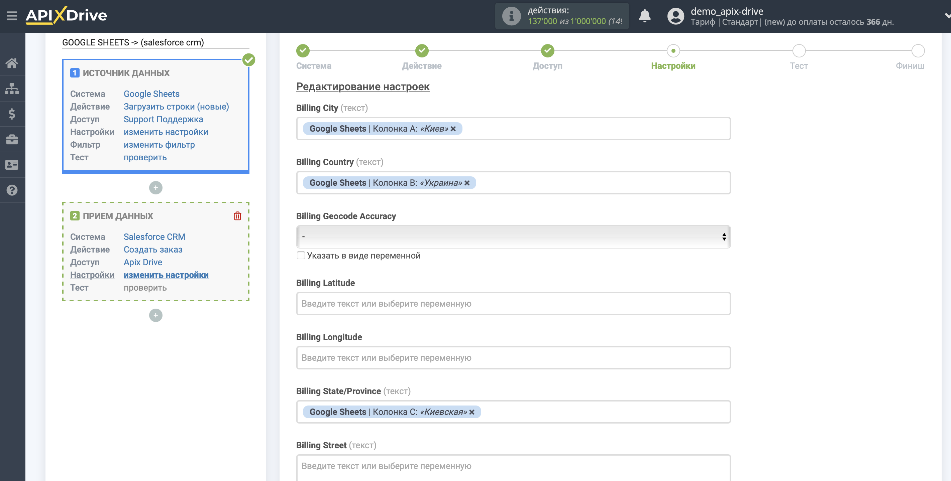Open the help question mark icon
This screenshot has height=481, width=951.
pyautogui.click(x=12, y=190)
